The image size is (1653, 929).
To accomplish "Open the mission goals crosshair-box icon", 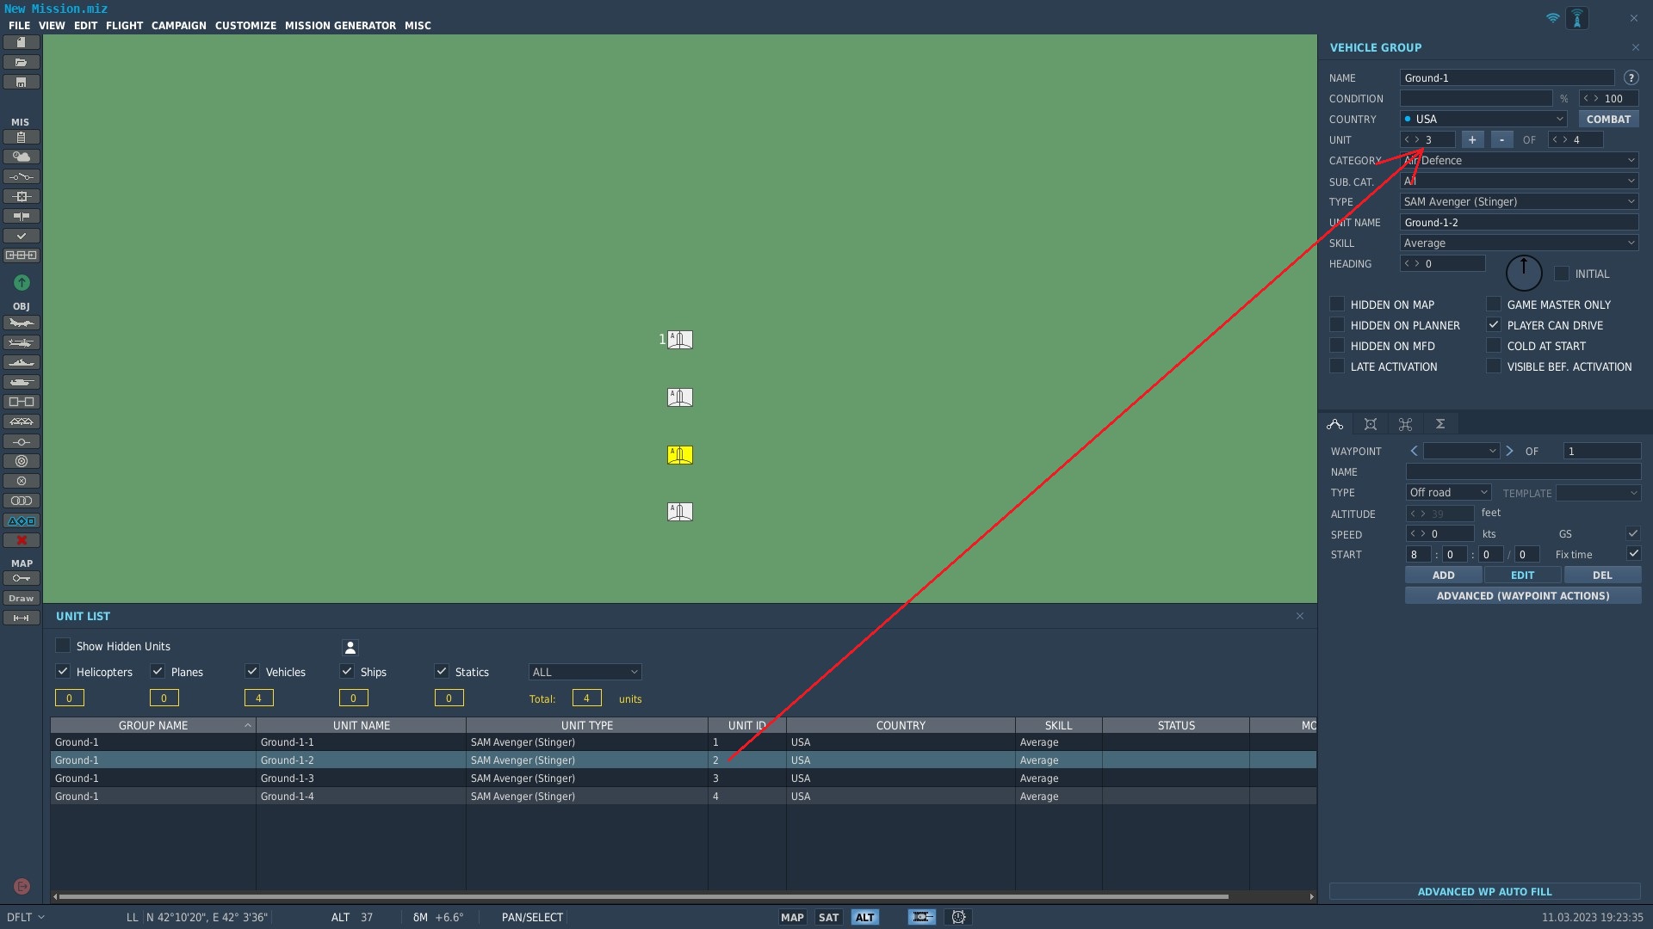I will (21, 196).
